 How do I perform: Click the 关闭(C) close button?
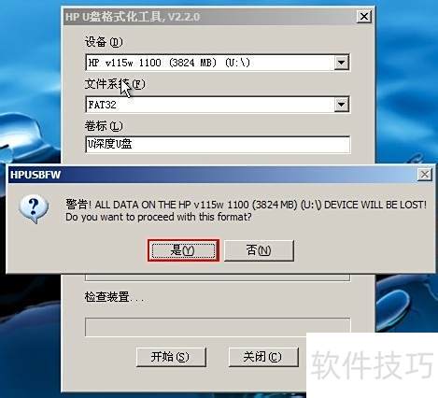(x=263, y=357)
